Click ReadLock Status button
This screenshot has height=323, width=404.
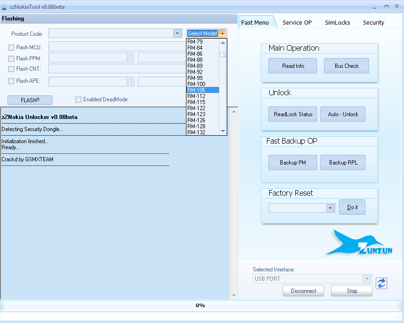point(293,114)
